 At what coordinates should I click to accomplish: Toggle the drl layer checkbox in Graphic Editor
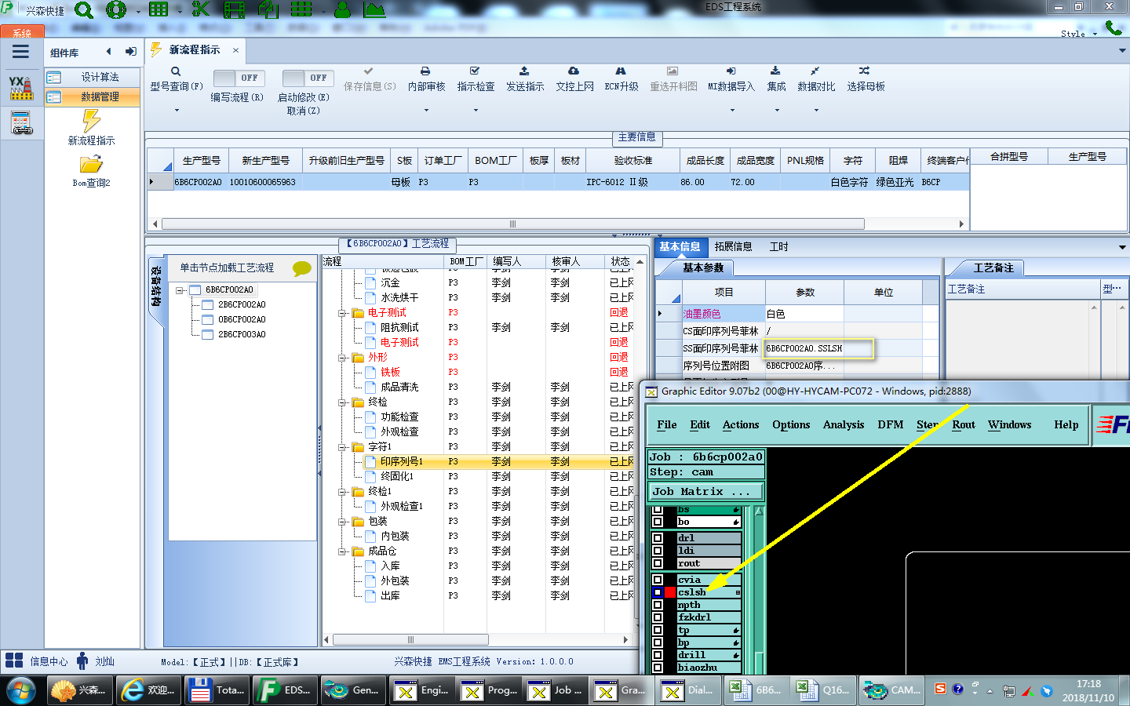point(658,538)
